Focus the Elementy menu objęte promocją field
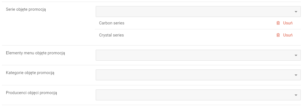Screen dimensions: 303x107 click(198, 55)
